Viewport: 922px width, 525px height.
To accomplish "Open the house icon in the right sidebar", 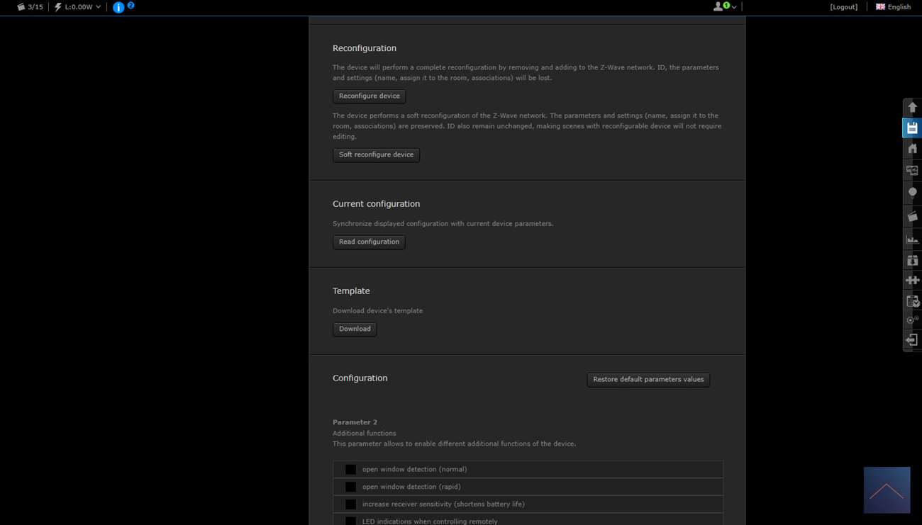I will click(x=912, y=149).
